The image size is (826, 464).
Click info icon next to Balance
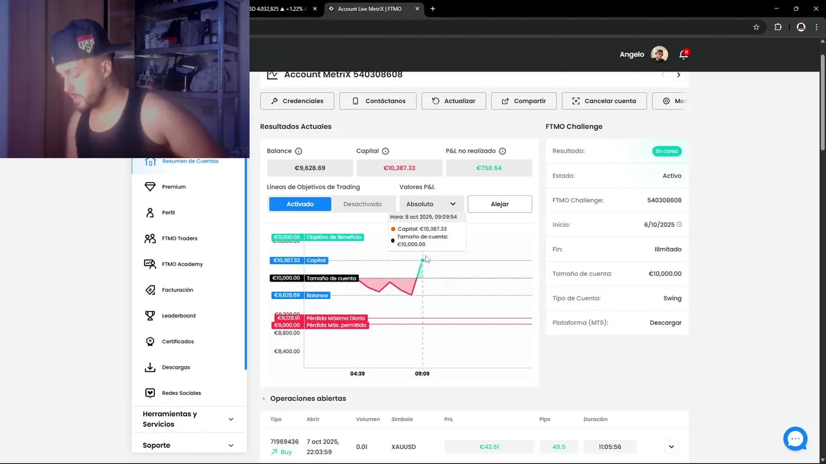coord(298,151)
